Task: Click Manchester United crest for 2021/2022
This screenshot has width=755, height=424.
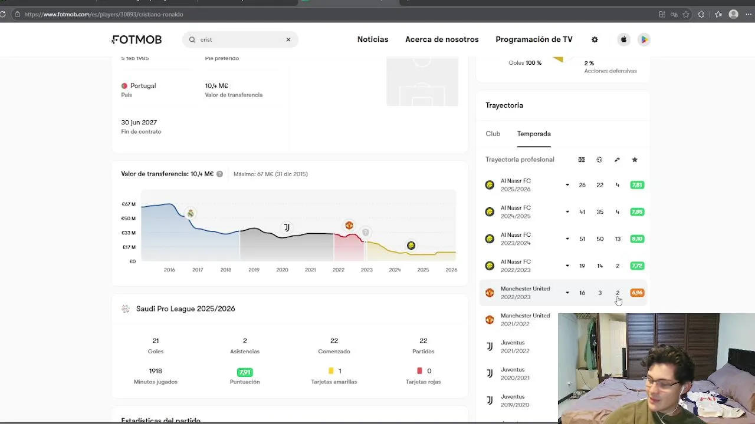Action: pyautogui.click(x=490, y=320)
